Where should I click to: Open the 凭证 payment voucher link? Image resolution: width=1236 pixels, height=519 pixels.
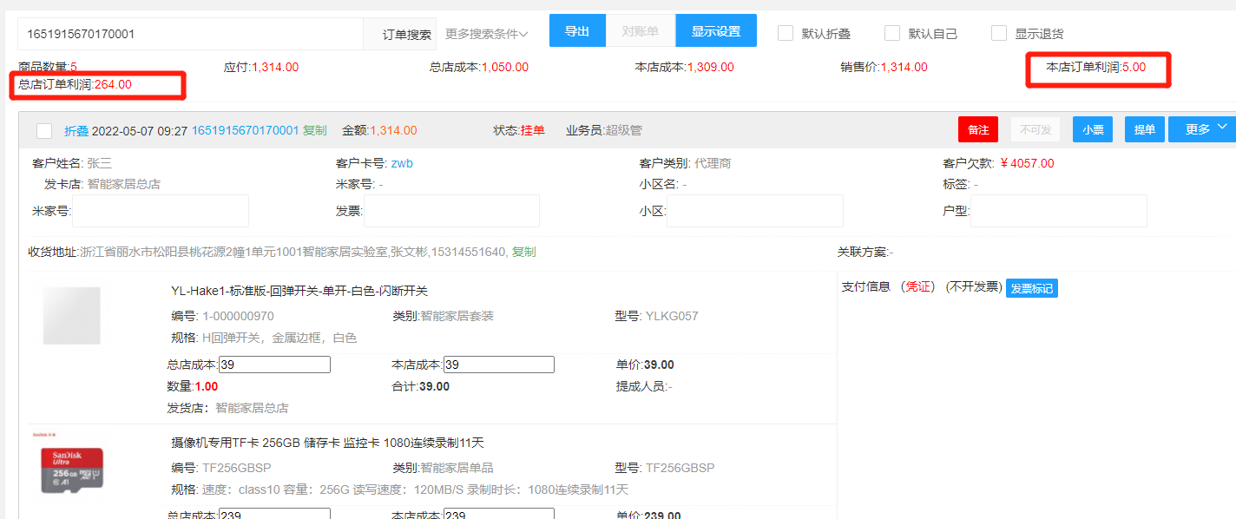tap(918, 287)
